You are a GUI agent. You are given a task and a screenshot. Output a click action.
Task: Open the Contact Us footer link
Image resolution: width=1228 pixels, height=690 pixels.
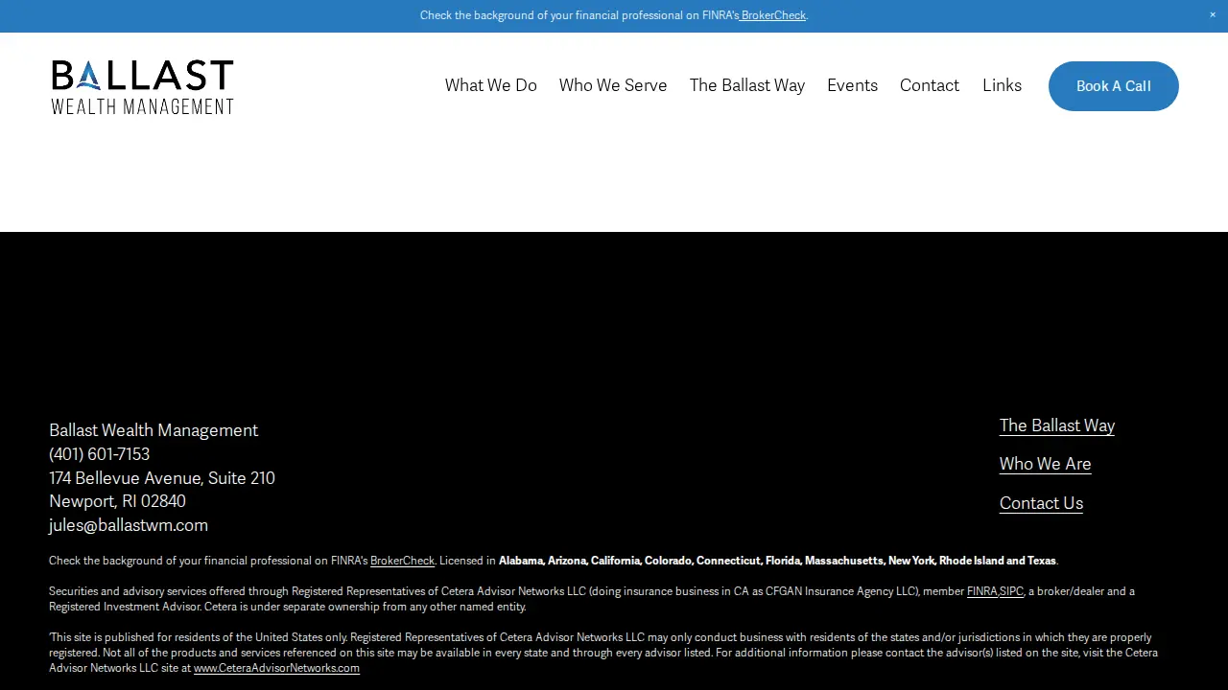pyautogui.click(x=1041, y=503)
